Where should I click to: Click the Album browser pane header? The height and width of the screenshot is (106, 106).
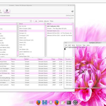(60, 24)
